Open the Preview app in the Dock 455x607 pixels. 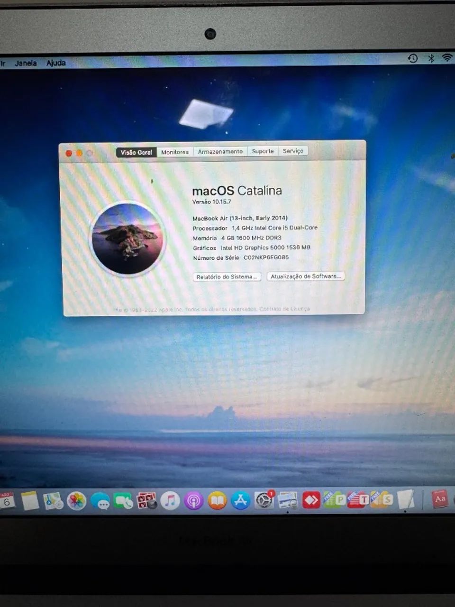288,500
